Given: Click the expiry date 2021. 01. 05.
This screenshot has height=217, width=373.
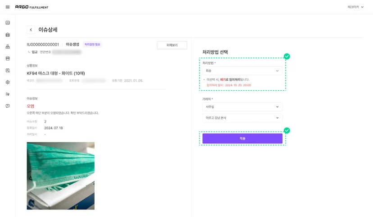Looking at the screenshot, I should 134,80.
